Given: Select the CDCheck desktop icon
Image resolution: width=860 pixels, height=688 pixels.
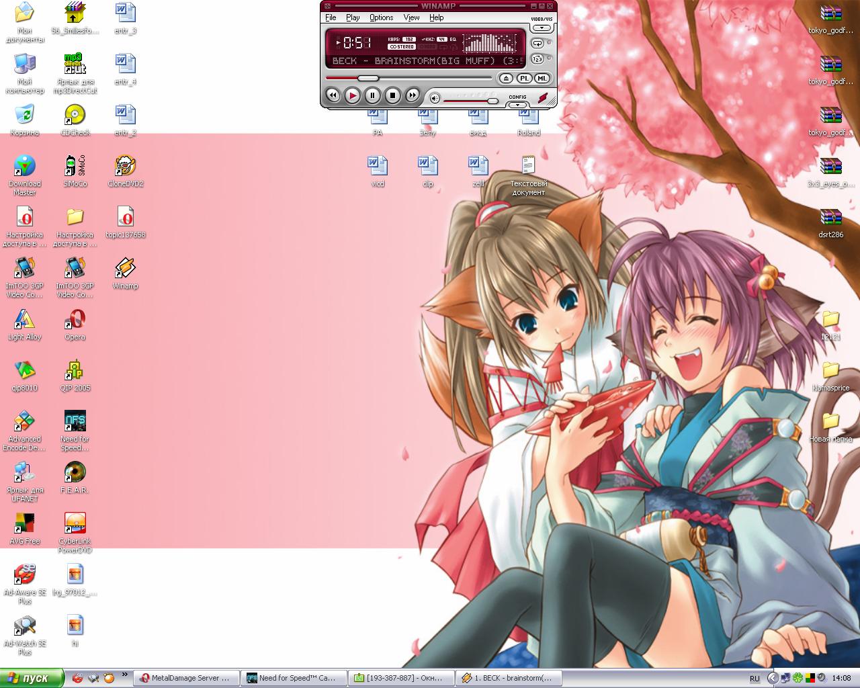Looking at the screenshot, I should point(75,120).
